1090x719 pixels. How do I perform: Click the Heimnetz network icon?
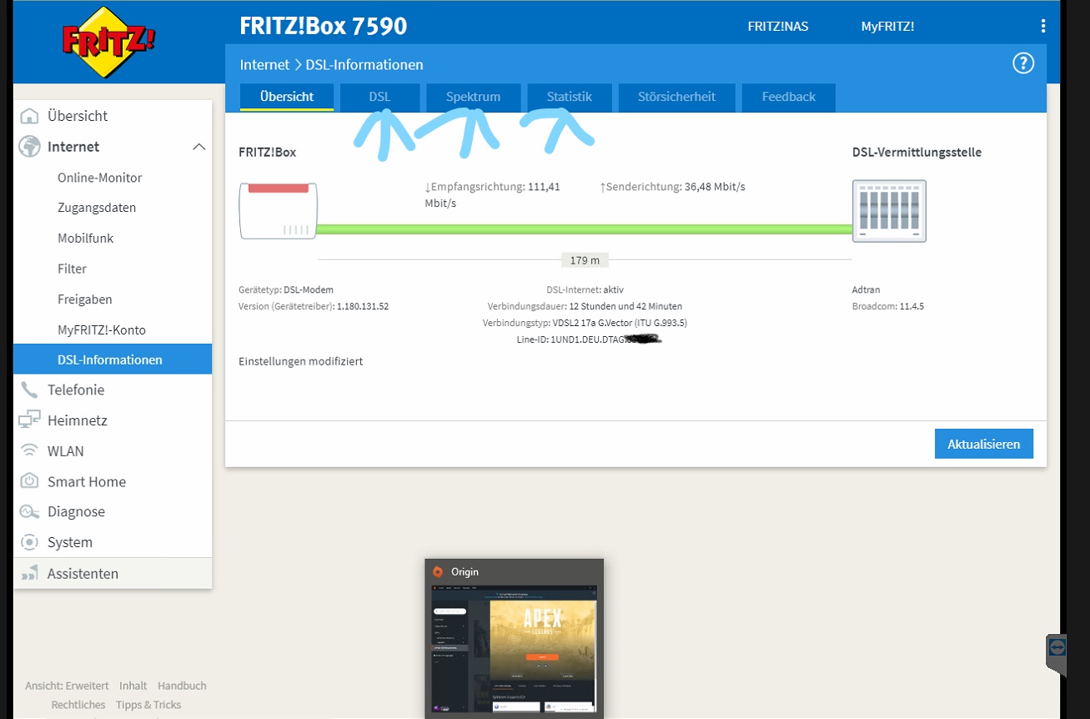click(x=29, y=420)
